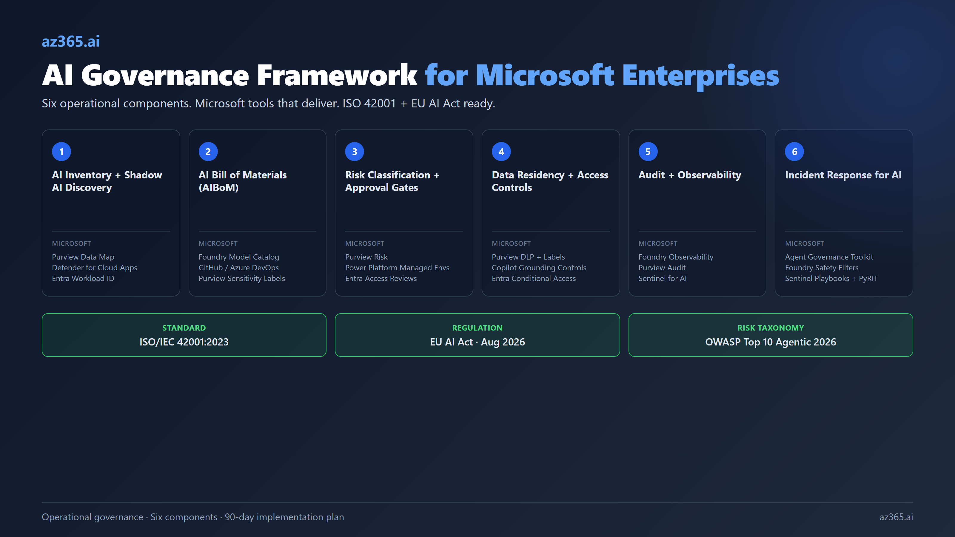Select the az365.ai logo in the header
Viewport: 955px width, 537px height.
[71, 41]
